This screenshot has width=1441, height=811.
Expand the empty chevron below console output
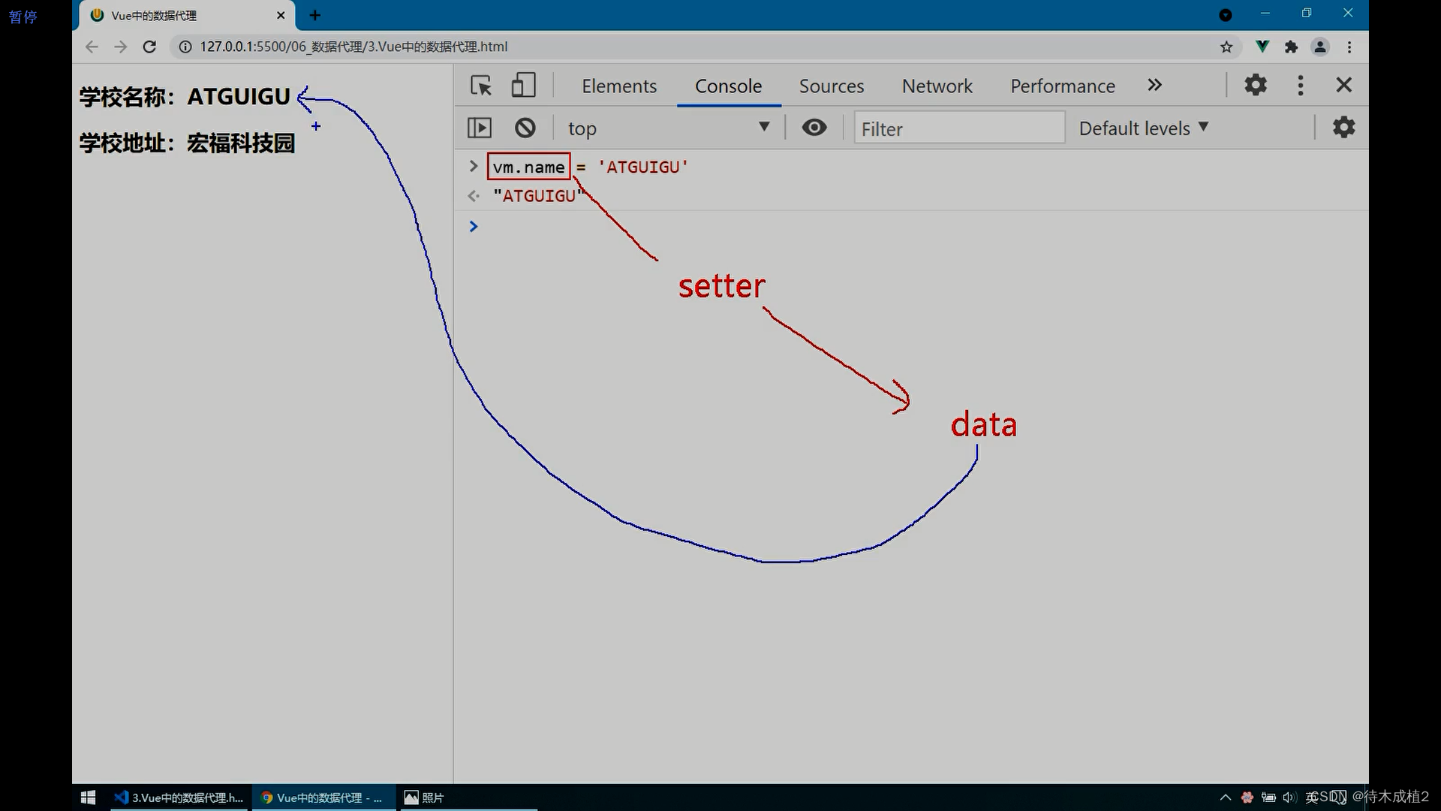(473, 226)
